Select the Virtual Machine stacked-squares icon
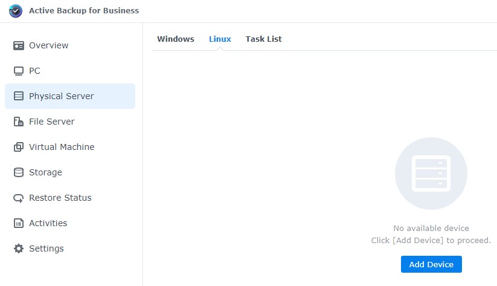Viewport: 497px width, 286px height. pos(18,147)
